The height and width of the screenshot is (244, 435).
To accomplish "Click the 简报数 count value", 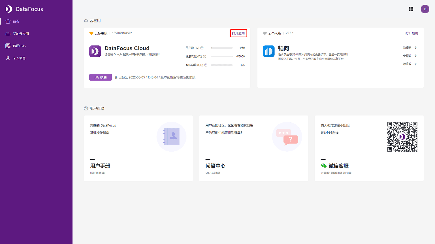I will click(416, 64).
